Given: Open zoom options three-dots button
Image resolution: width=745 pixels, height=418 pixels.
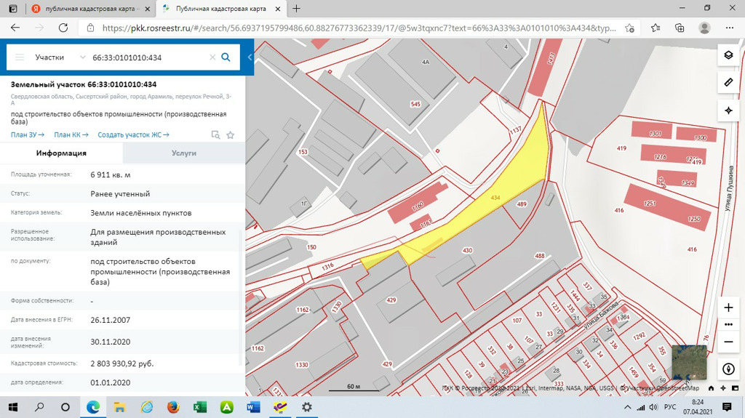Looking at the screenshot, I should coord(728,325).
